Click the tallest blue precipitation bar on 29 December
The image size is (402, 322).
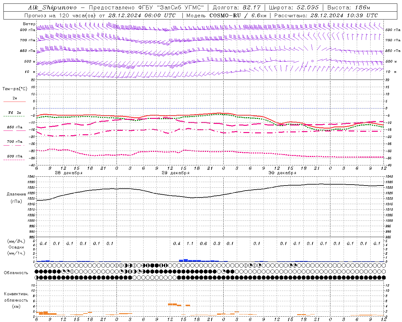[x=186, y=260]
